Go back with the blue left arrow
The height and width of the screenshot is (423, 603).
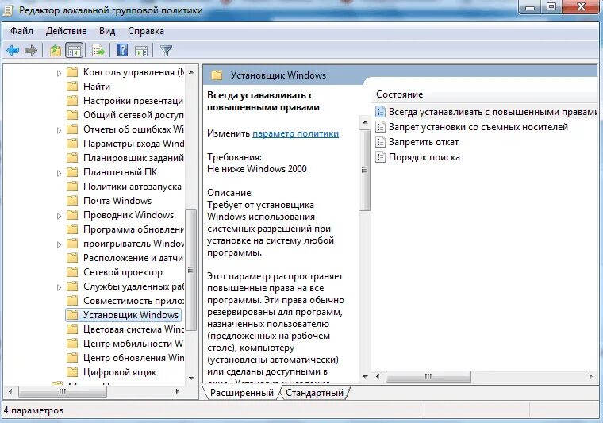tap(13, 50)
